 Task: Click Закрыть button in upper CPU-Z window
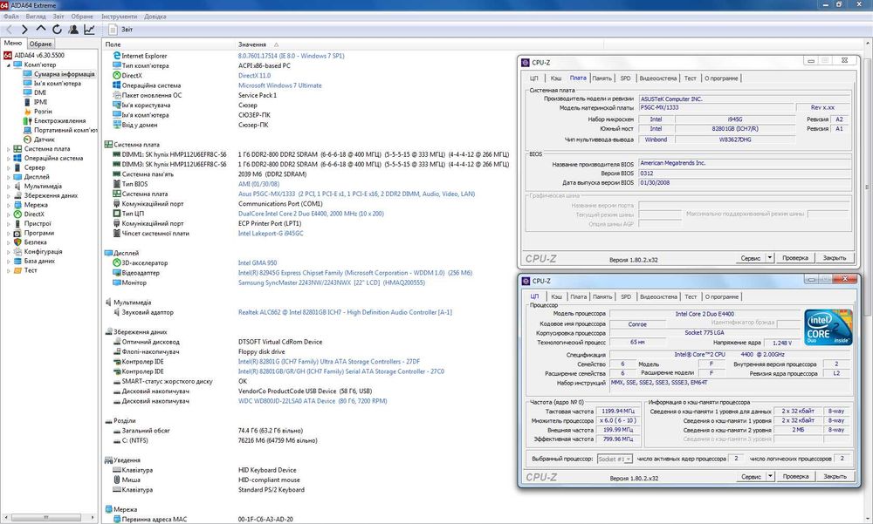[x=835, y=258]
